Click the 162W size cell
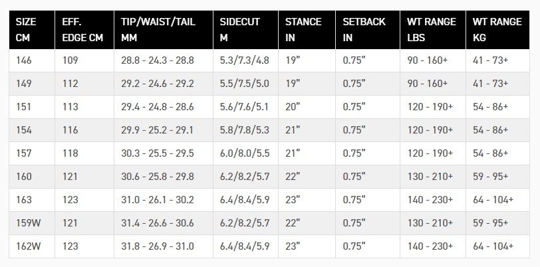540x267 pixels. 32,246
